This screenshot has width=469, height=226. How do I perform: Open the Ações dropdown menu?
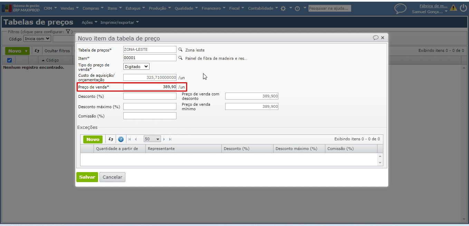click(89, 22)
